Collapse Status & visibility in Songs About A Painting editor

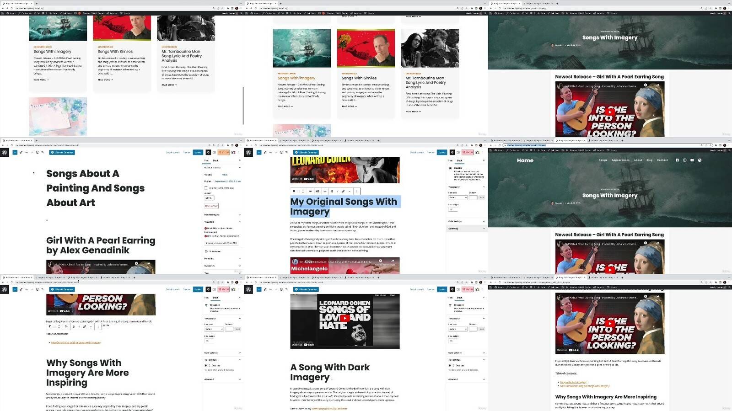click(222, 168)
